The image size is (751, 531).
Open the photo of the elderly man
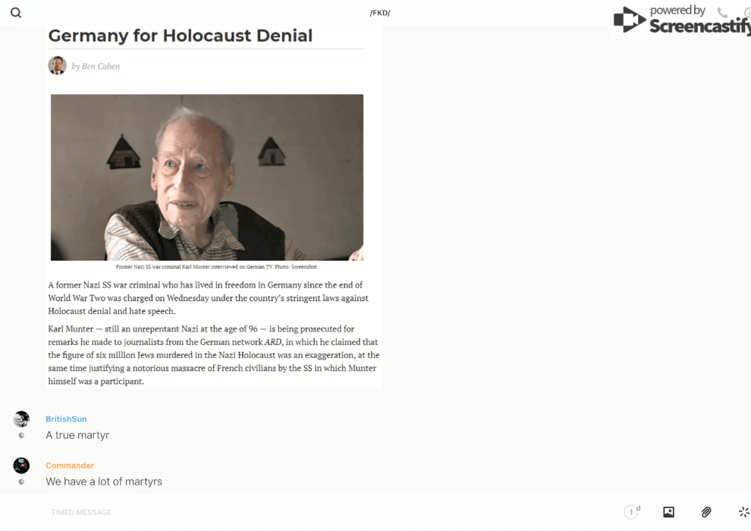(207, 178)
